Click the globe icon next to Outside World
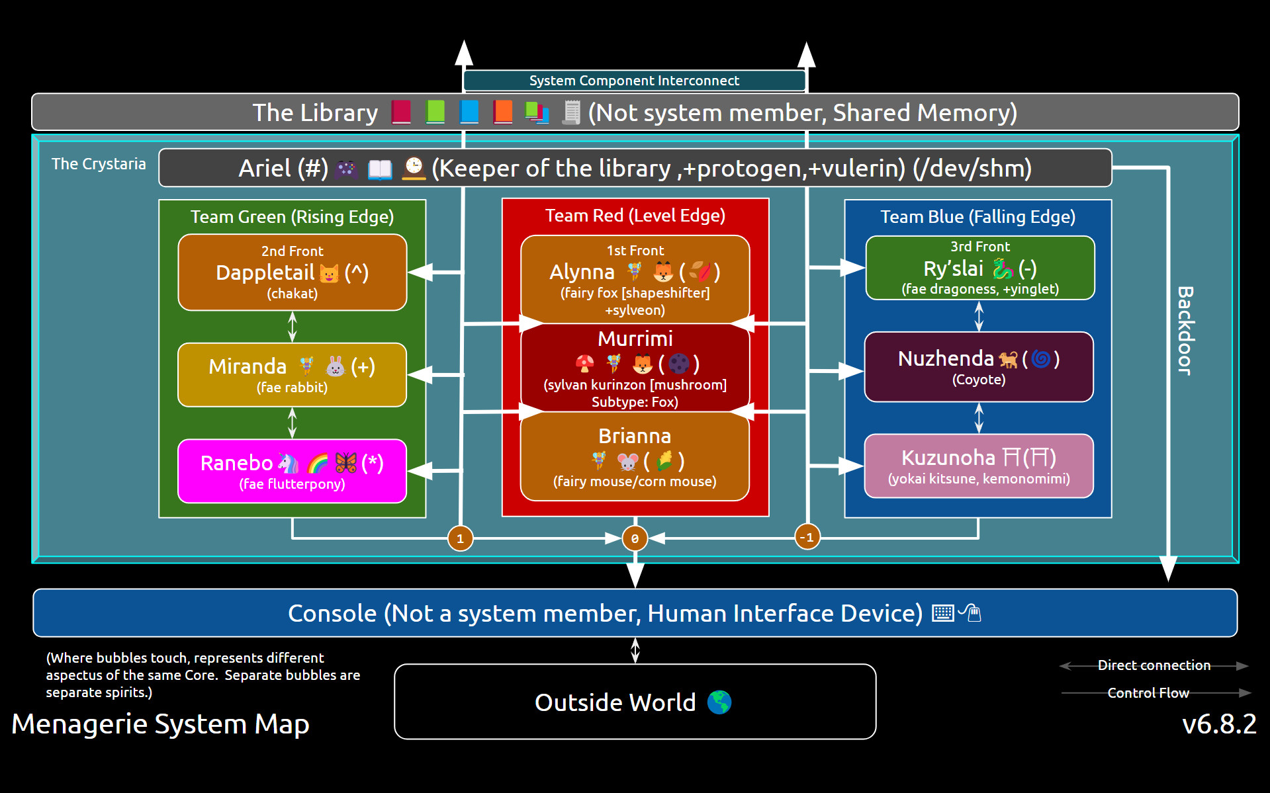The image size is (1270, 793). click(x=719, y=702)
